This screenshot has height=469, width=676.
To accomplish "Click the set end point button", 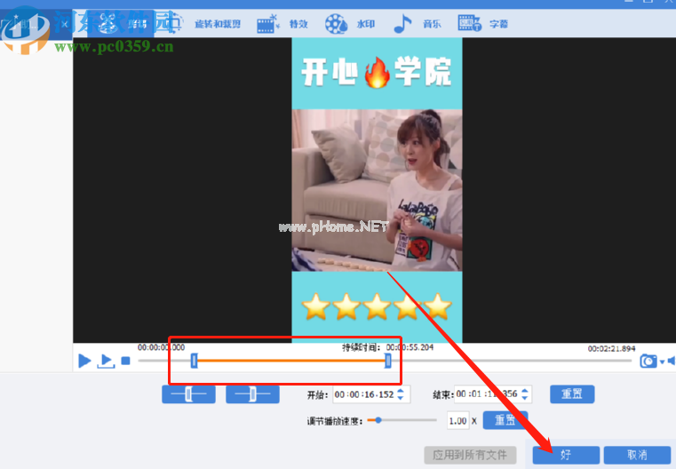I will [x=252, y=394].
